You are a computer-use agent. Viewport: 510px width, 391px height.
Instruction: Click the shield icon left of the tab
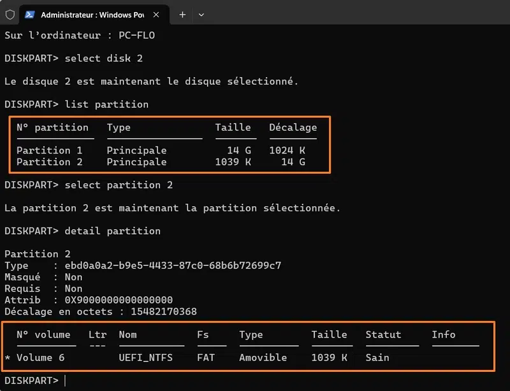pos(10,14)
